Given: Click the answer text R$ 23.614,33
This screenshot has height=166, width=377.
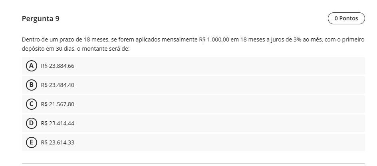Looking at the screenshot, I should click(58, 142).
